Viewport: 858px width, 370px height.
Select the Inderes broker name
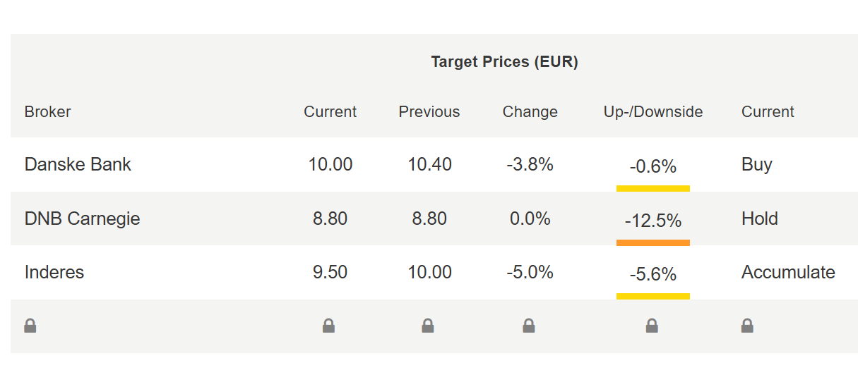54,272
